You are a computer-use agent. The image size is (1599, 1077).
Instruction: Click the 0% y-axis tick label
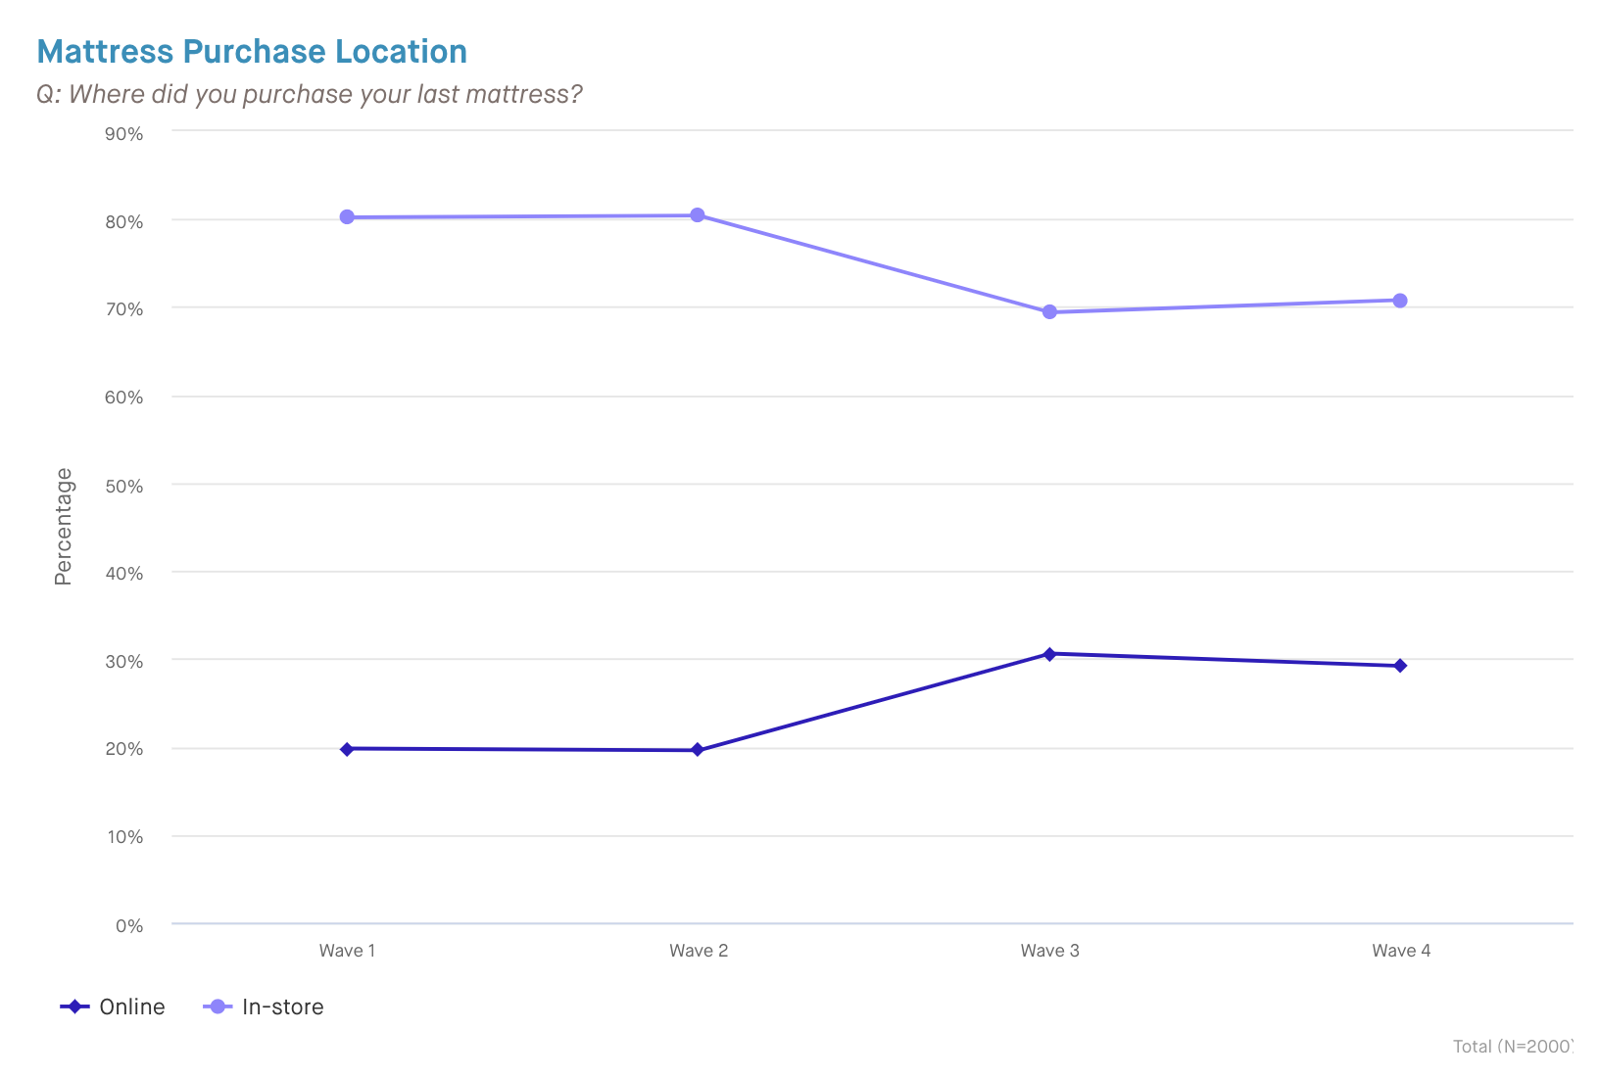(129, 925)
